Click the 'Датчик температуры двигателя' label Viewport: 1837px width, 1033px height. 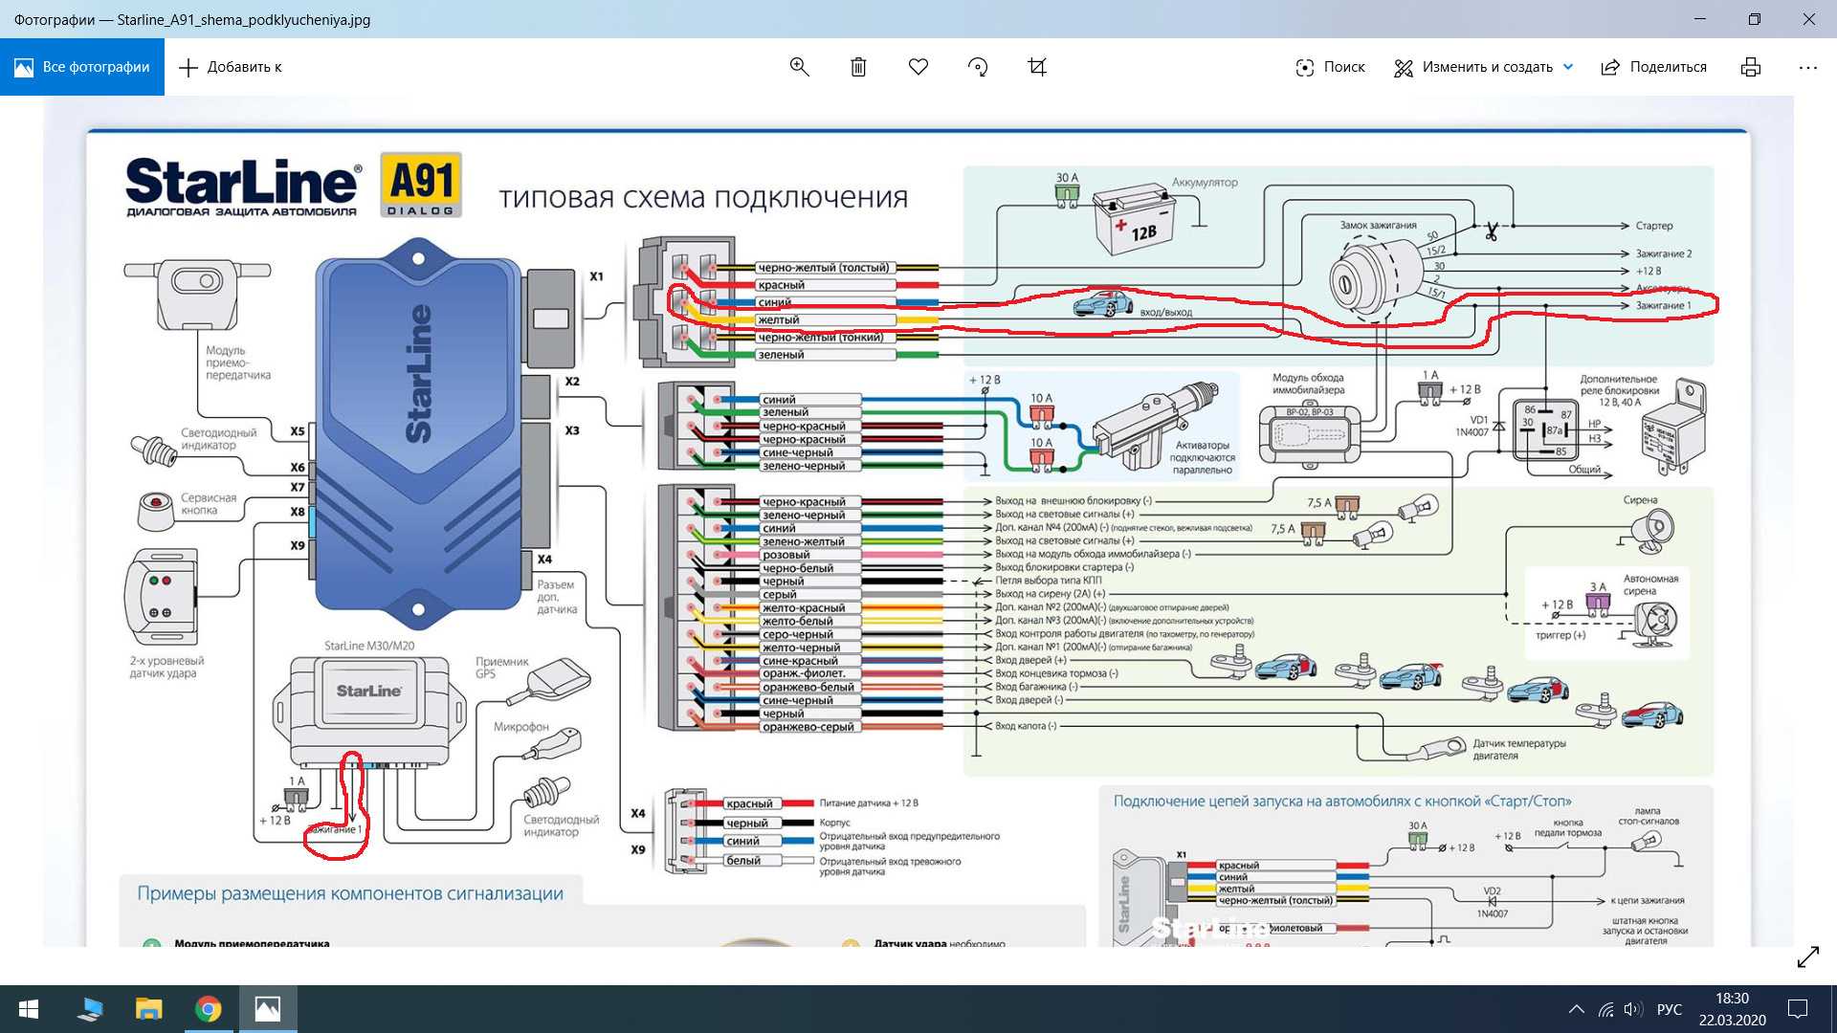tap(1518, 749)
